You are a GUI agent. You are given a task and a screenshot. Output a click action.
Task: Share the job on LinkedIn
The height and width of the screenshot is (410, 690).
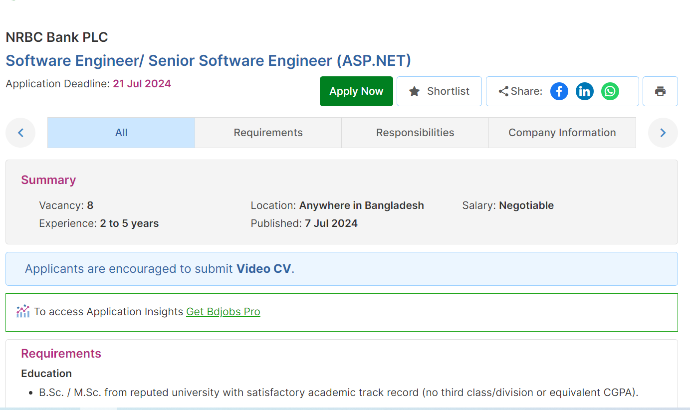(x=585, y=91)
